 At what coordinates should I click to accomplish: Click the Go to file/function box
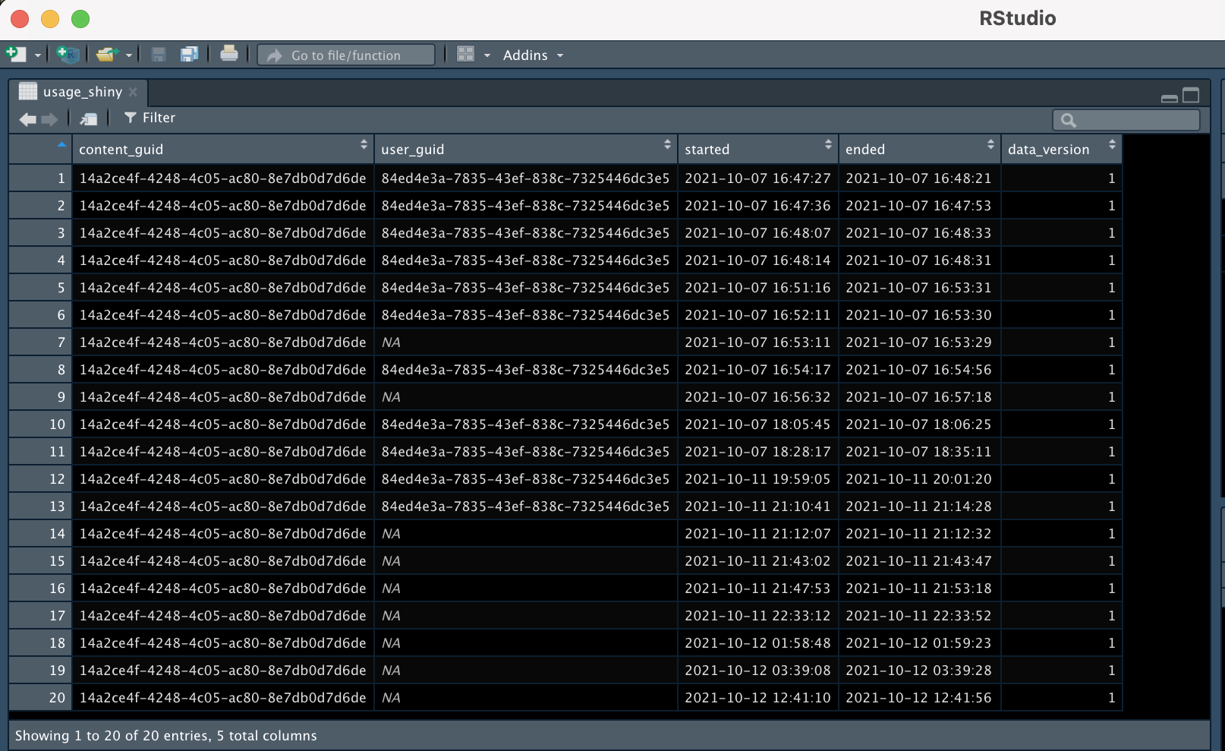pos(346,55)
